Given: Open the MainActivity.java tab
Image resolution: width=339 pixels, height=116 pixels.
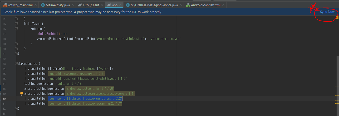Looking at the screenshot, I should 57,5.
